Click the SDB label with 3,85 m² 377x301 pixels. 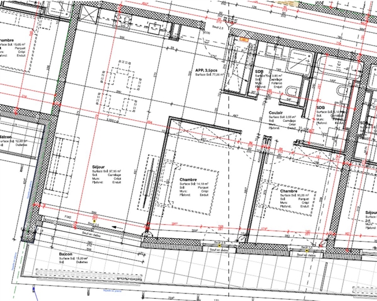pyautogui.click(x=259, y=72)
